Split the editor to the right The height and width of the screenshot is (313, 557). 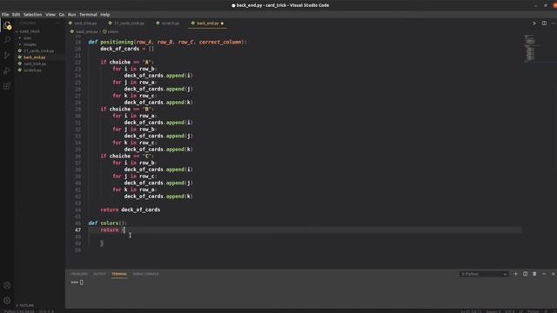544,23
